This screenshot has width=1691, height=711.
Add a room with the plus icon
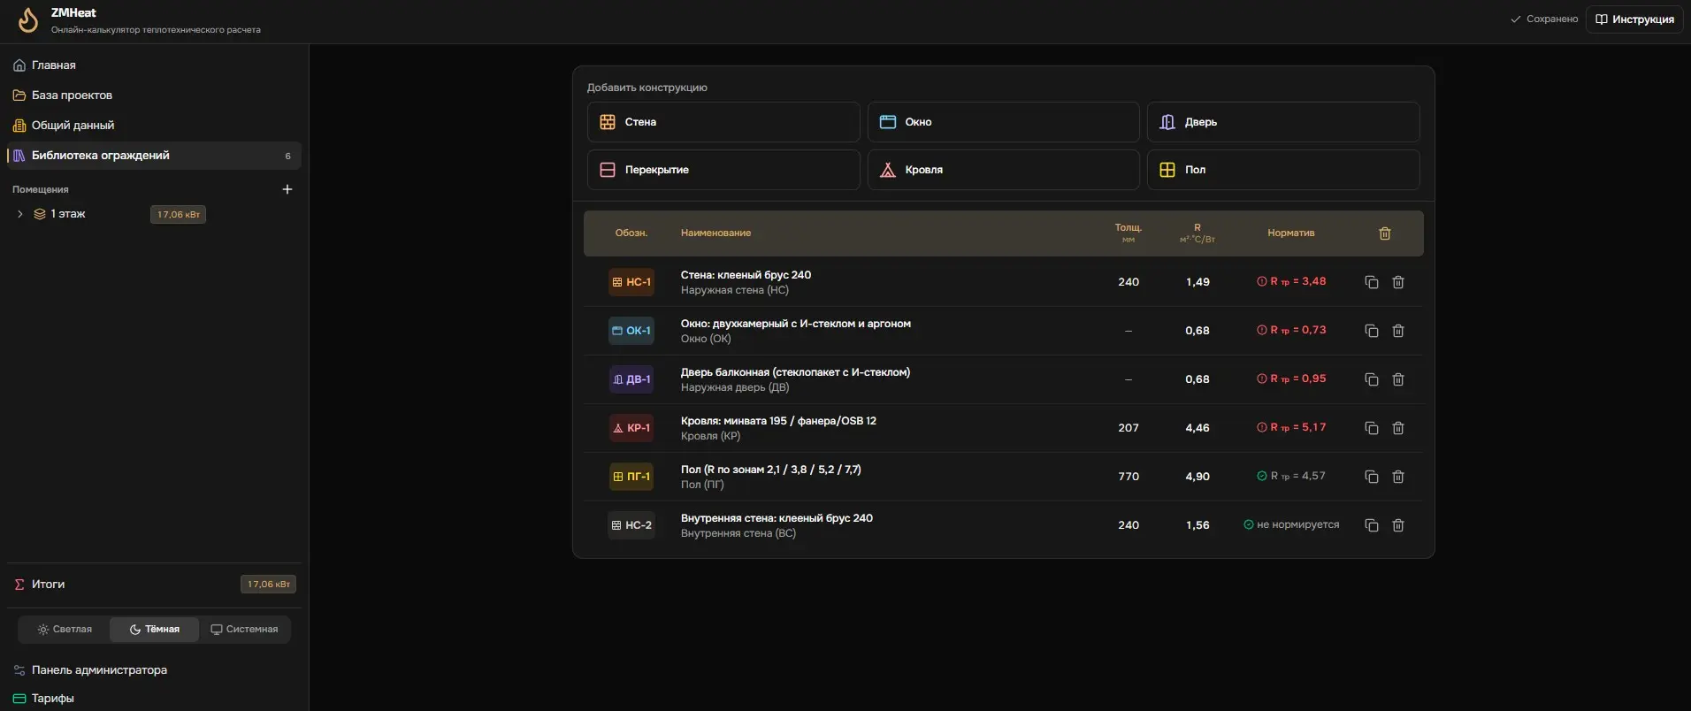[287, 189]
